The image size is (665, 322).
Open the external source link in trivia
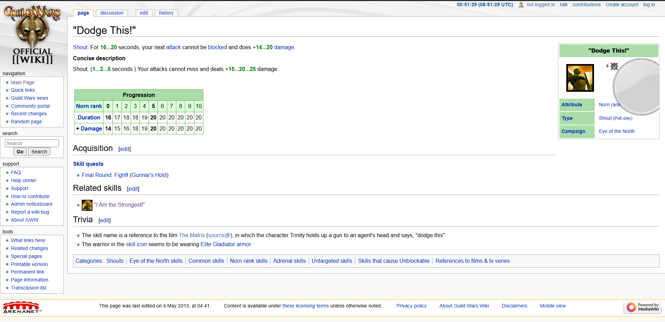pos(219,235)
